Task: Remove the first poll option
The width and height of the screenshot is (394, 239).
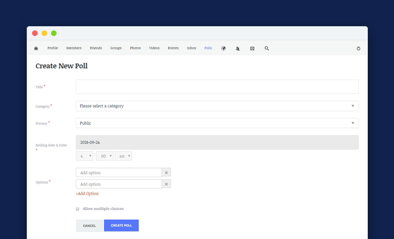Action: pyautogui.click(x=167, y=172)
